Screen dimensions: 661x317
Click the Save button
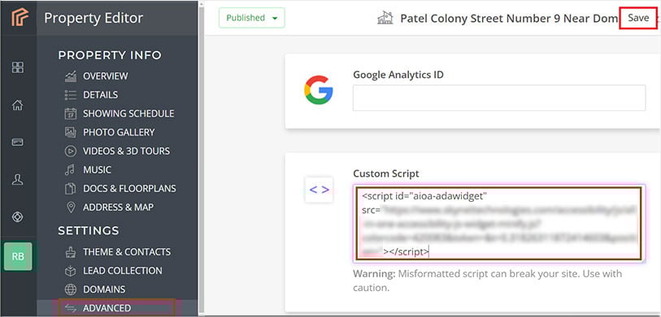[x=638, y=18]
